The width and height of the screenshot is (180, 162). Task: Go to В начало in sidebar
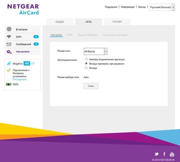[23, 30]
